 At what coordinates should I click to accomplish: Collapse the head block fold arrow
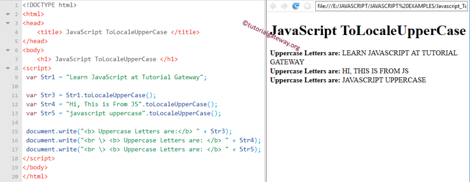coord(7,23)
